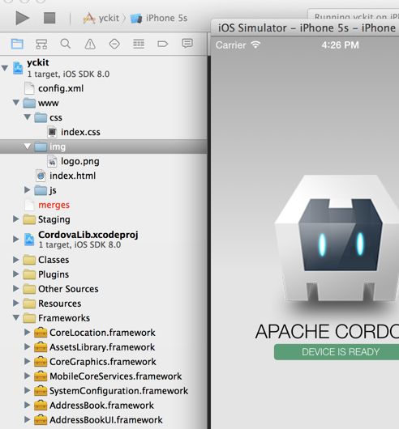Collapse the www folder
Screen dimensions: 399x429
(16, 103)
